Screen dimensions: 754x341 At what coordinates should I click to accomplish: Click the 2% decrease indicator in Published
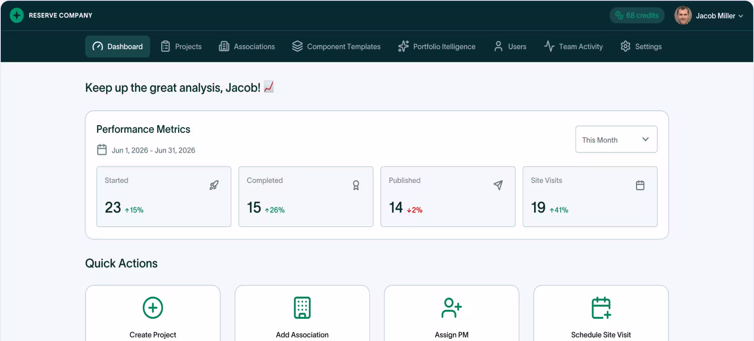pos(415,210)
